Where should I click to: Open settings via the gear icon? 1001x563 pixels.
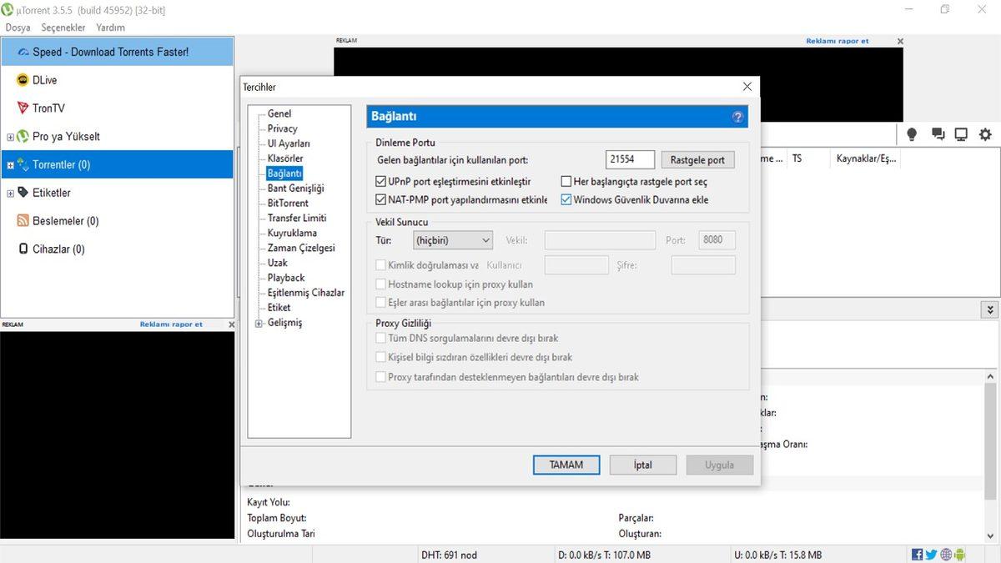coord(985,133)
